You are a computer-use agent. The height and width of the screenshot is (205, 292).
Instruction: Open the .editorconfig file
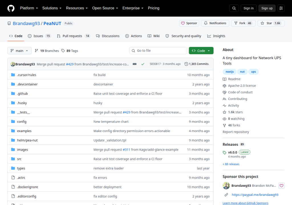click(27, 196)
